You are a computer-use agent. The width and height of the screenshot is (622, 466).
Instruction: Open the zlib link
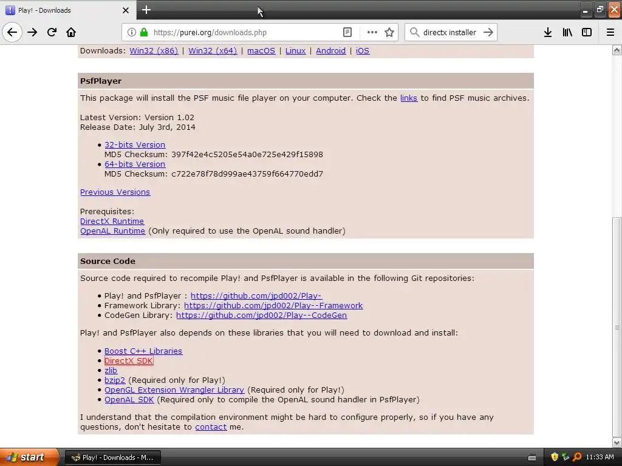click(111, 371)
